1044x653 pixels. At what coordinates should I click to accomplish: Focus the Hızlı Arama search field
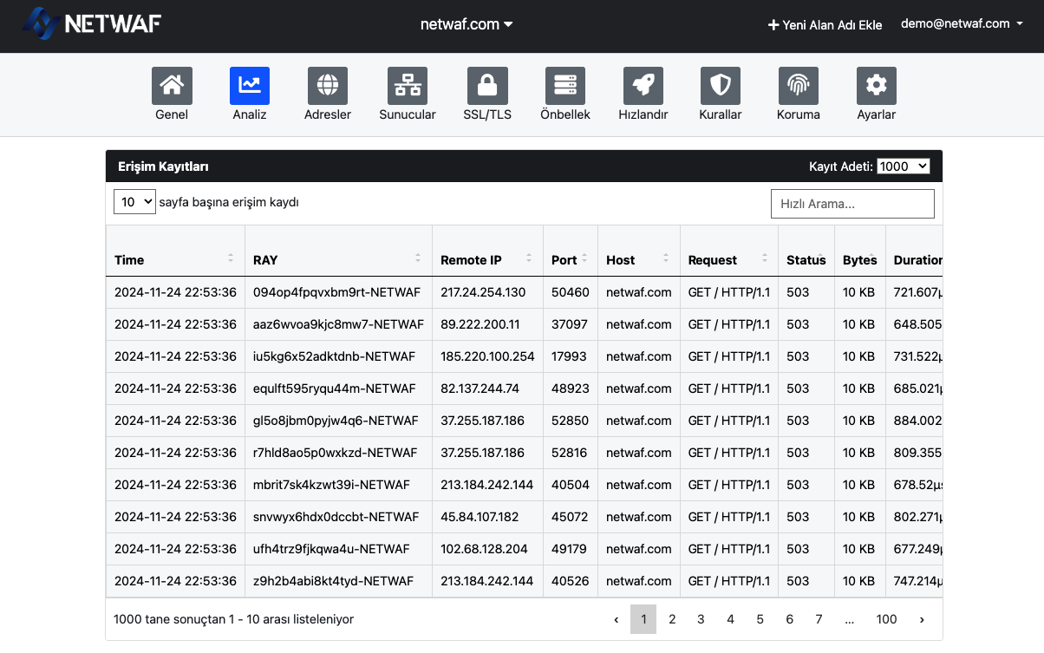(852, 204)
